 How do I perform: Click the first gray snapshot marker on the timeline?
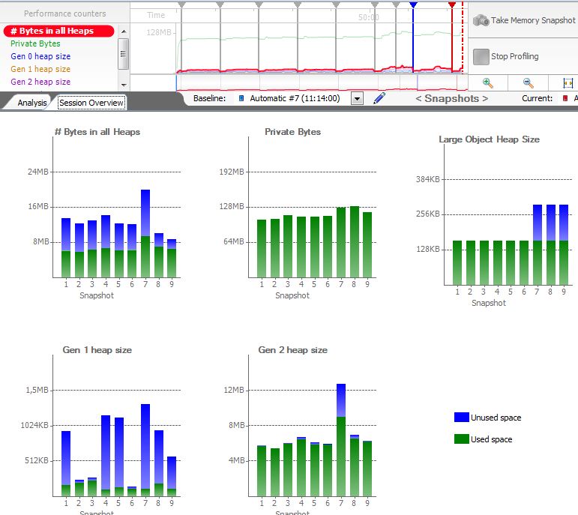coord(181,4)
